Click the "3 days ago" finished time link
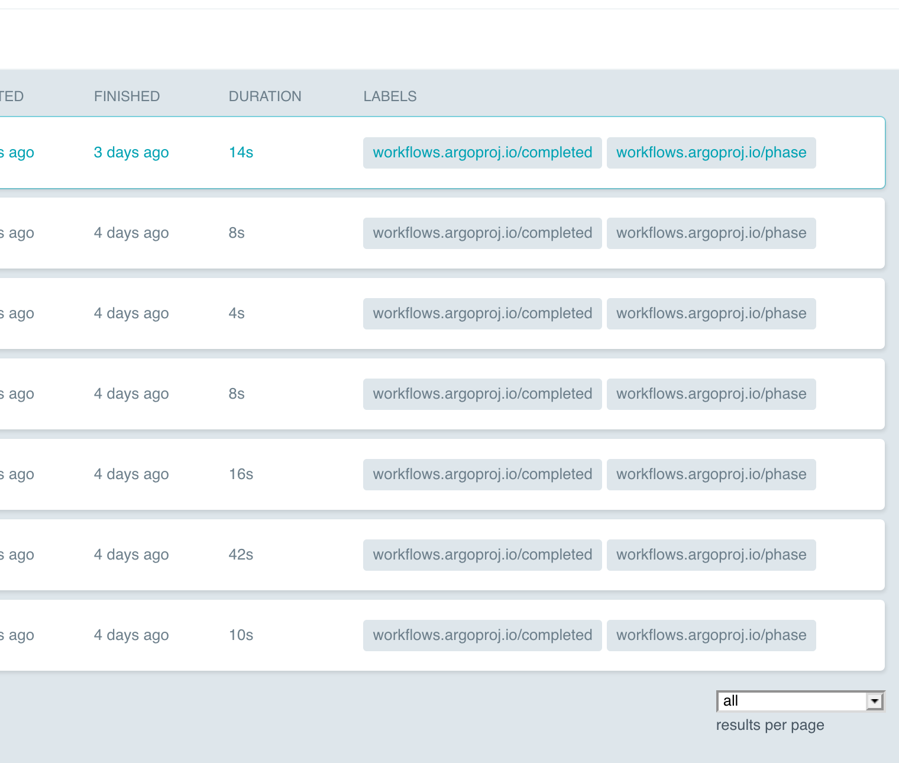 131,152
